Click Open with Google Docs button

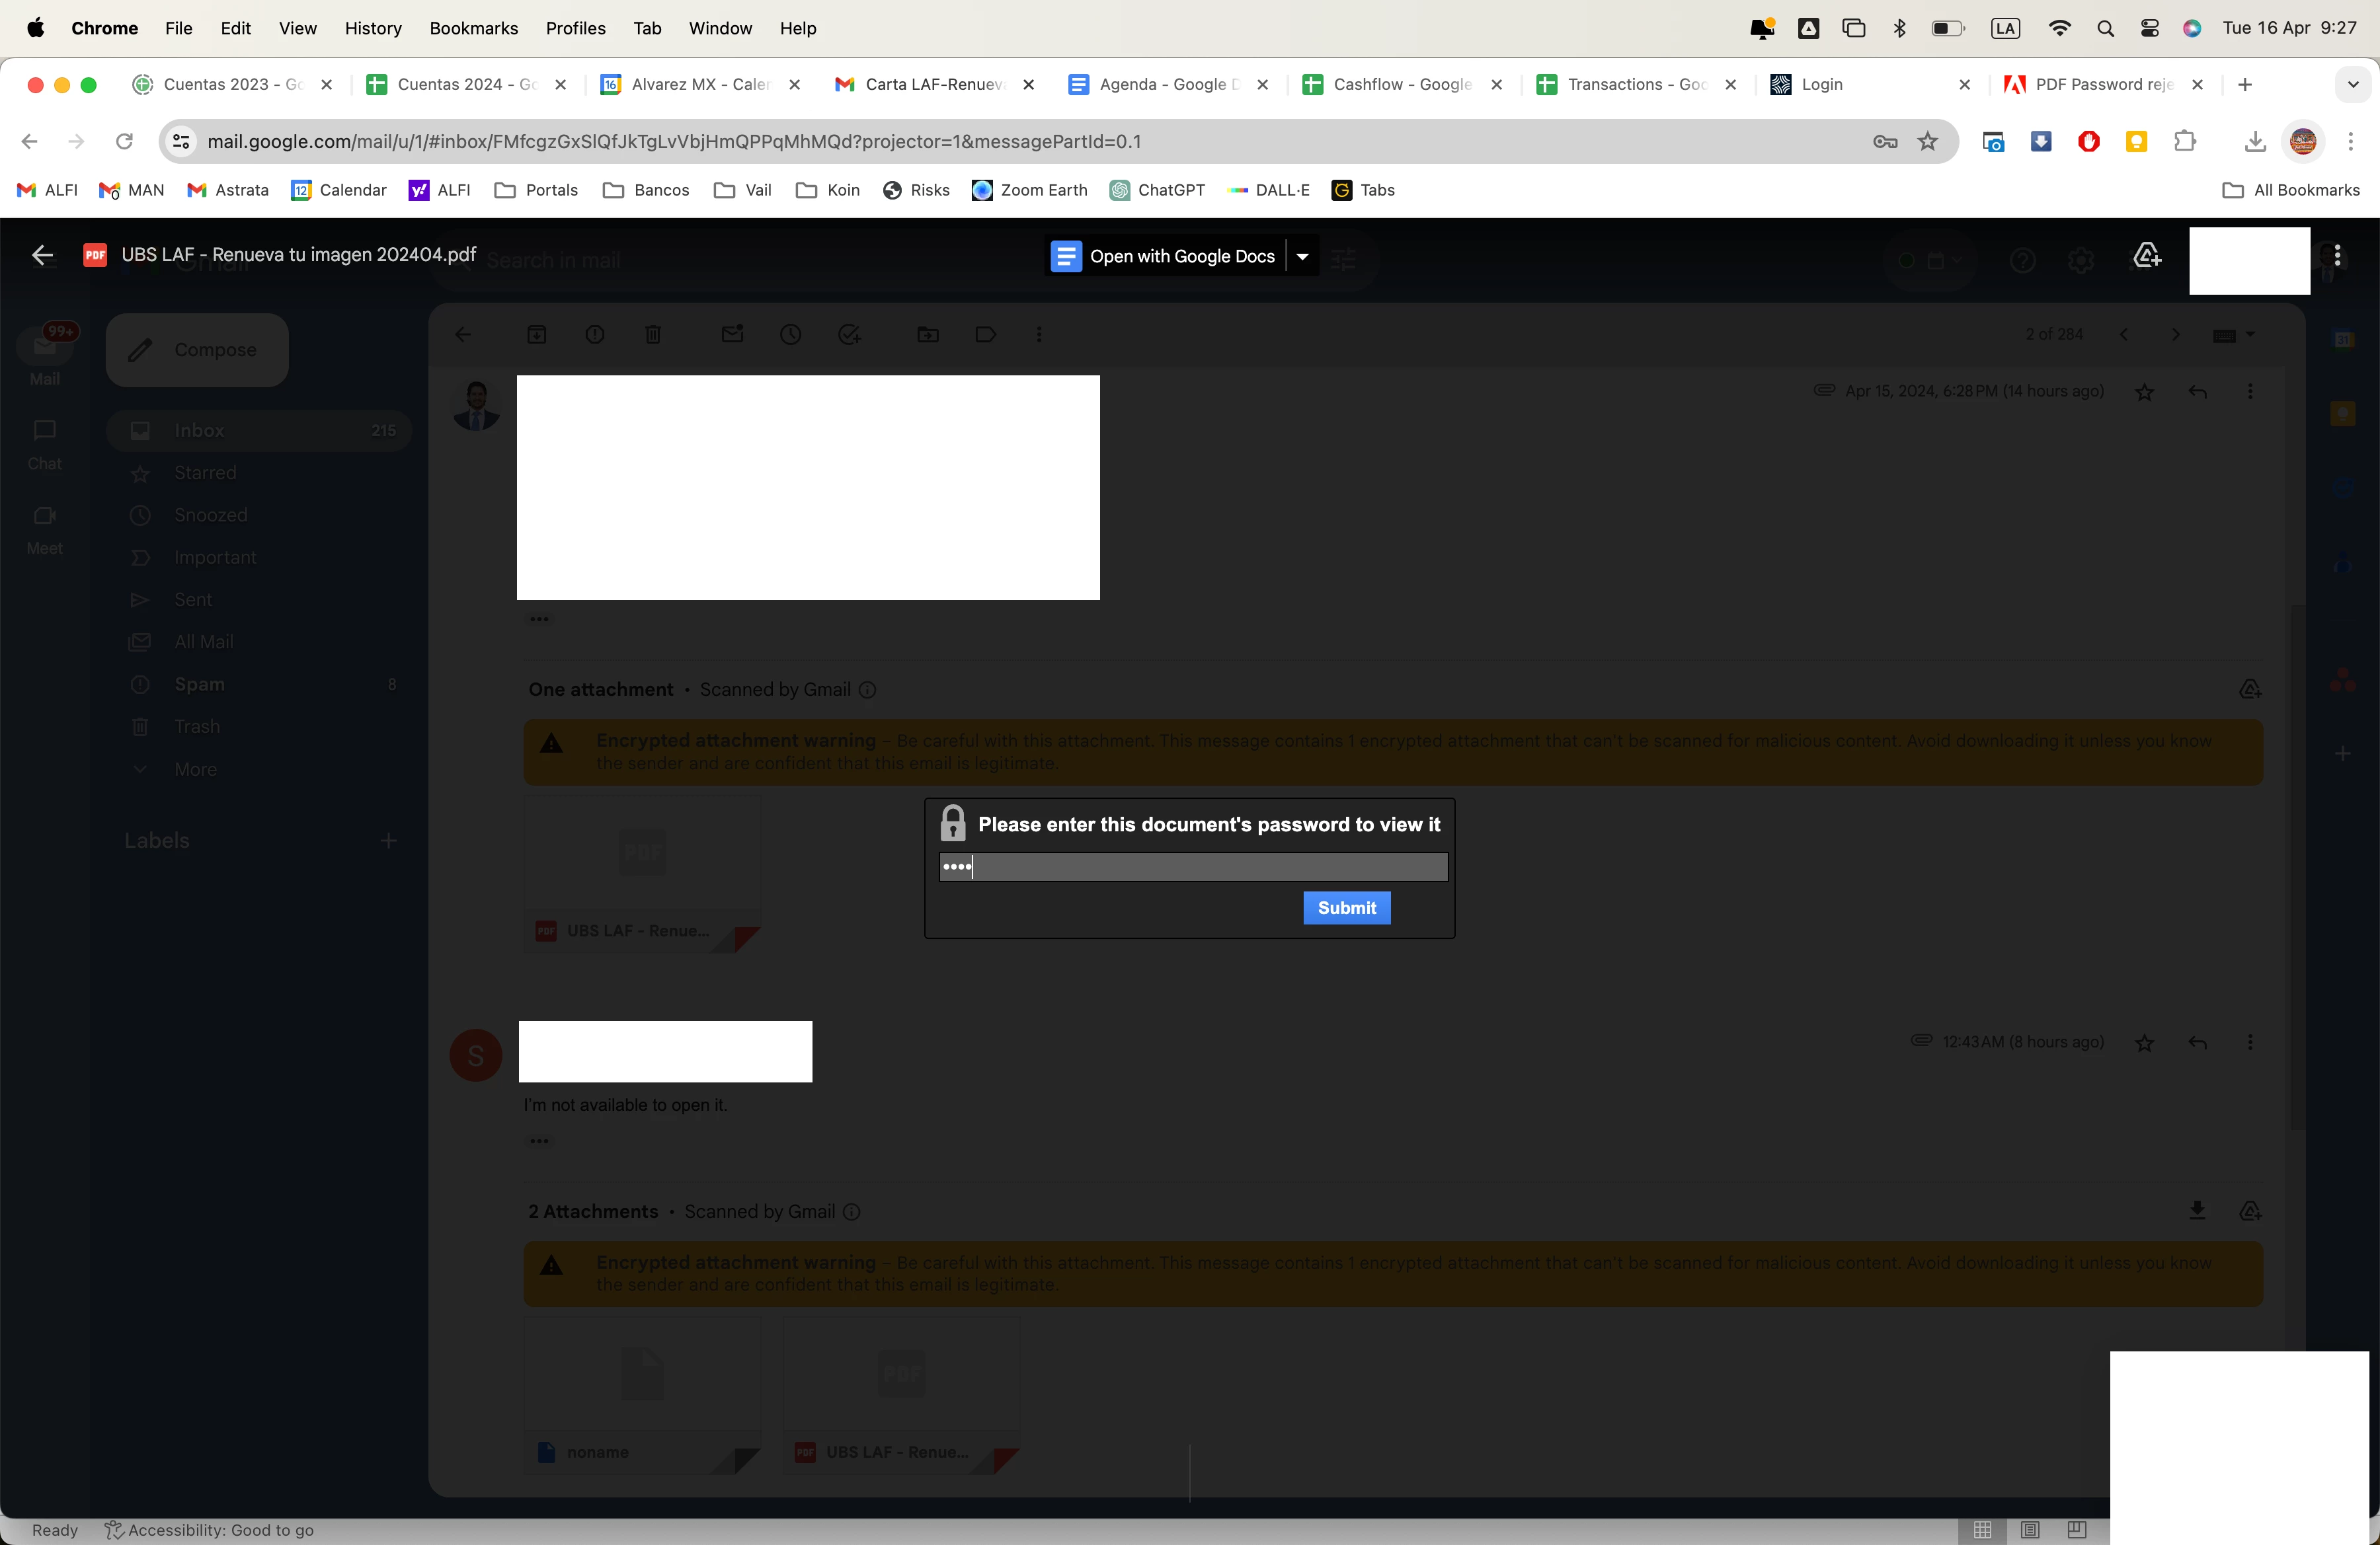click(1165, 257)
